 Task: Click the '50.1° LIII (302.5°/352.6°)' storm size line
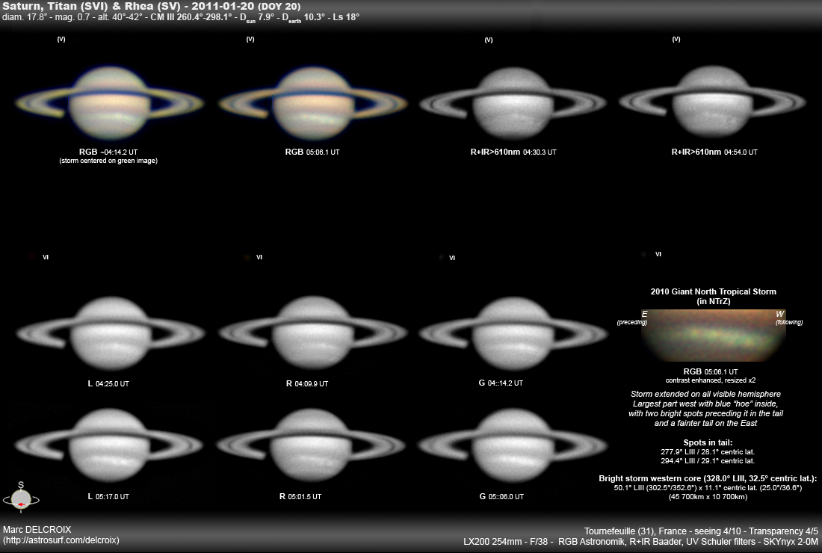[x=708, y=487]
